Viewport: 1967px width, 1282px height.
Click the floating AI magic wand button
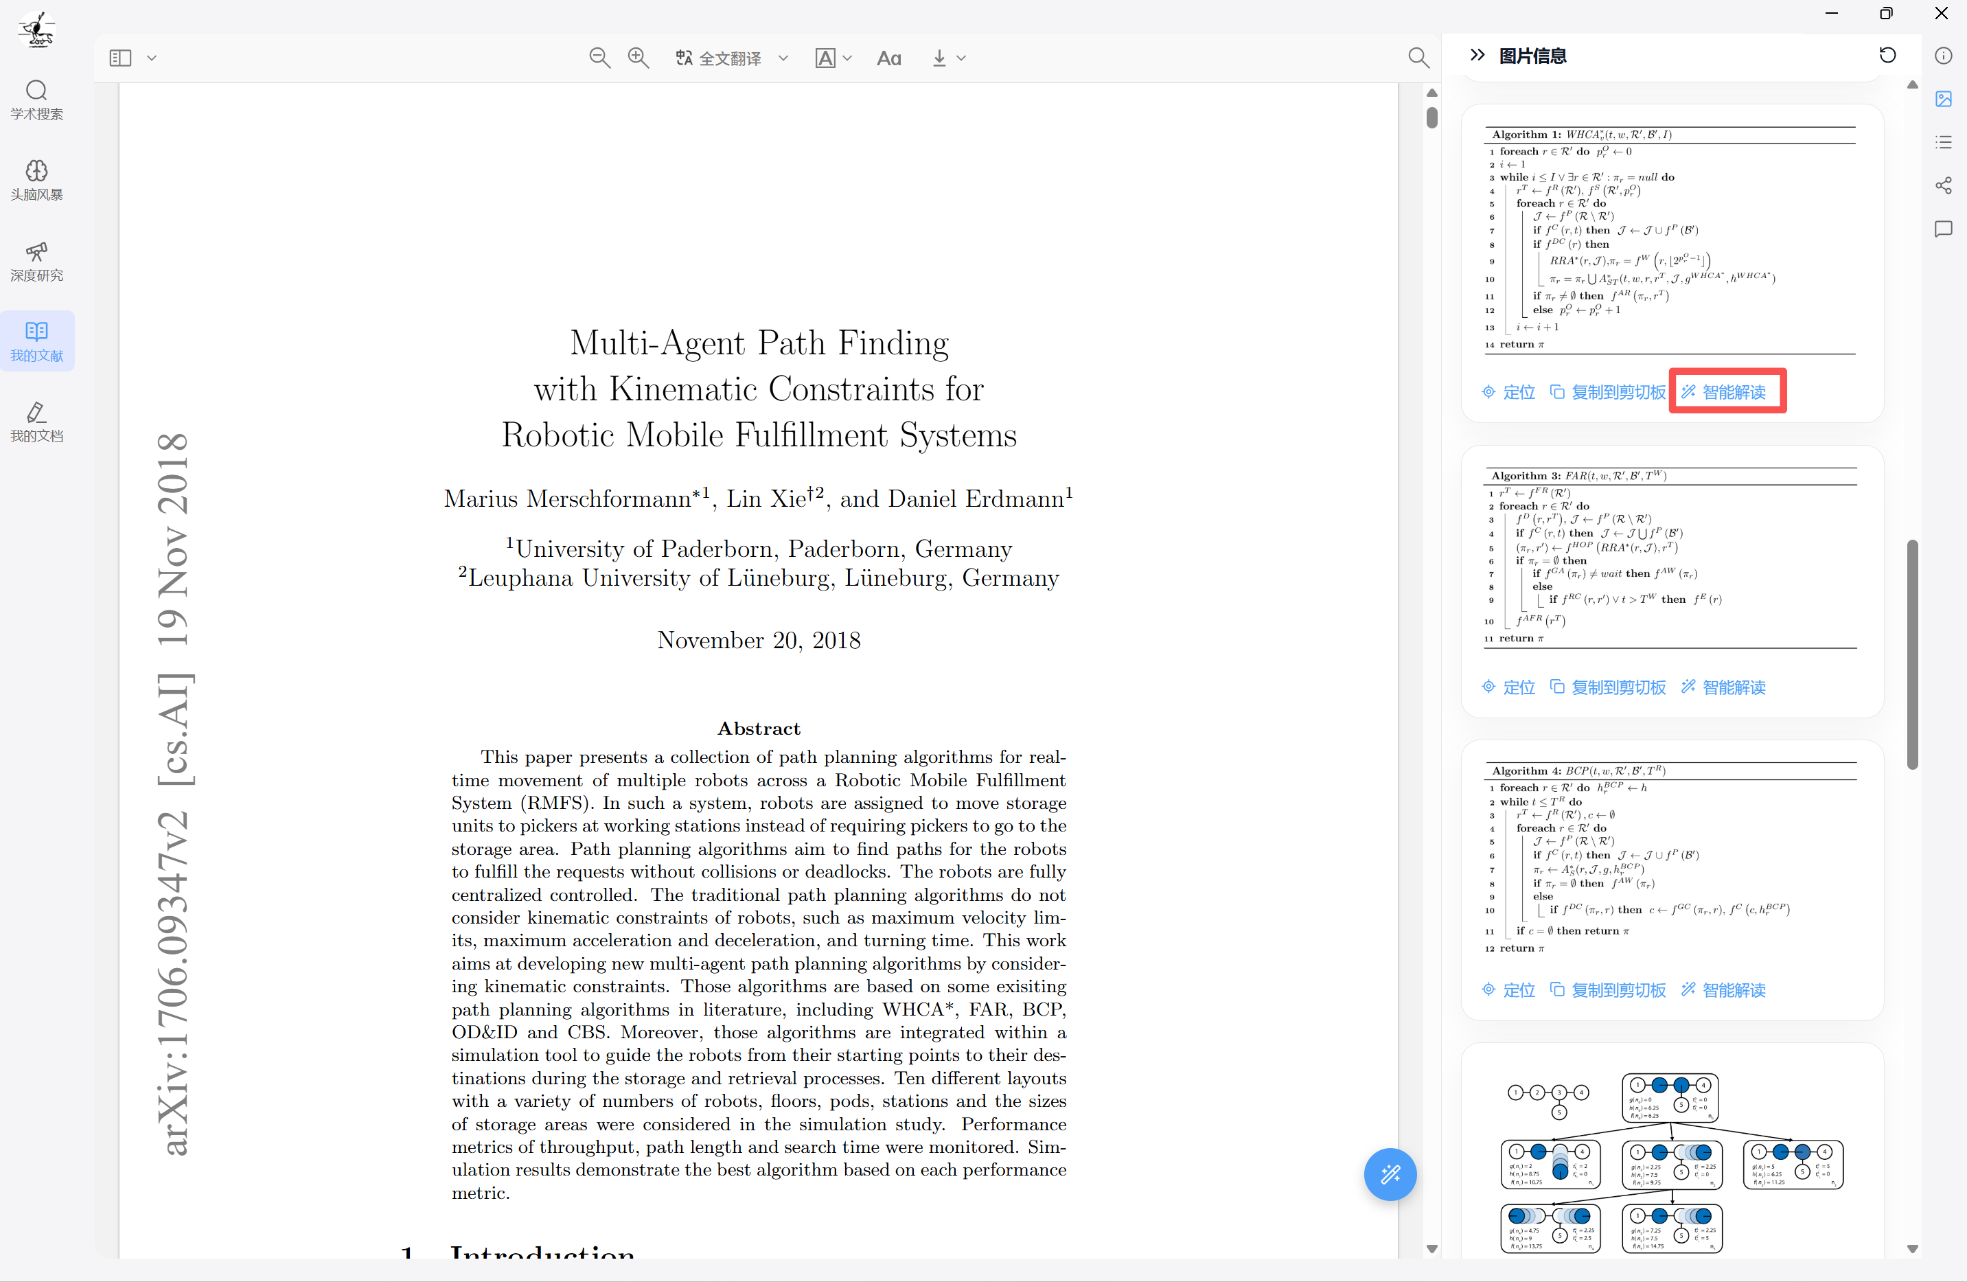click(1390, 1174)
